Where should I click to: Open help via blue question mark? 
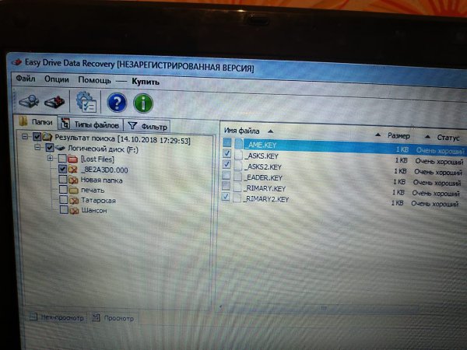116,102
